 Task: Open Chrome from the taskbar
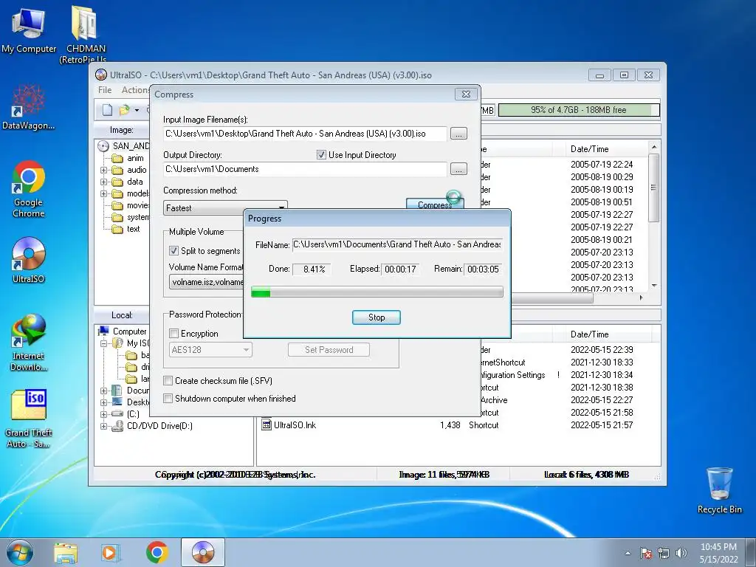(x=157, y=553)
